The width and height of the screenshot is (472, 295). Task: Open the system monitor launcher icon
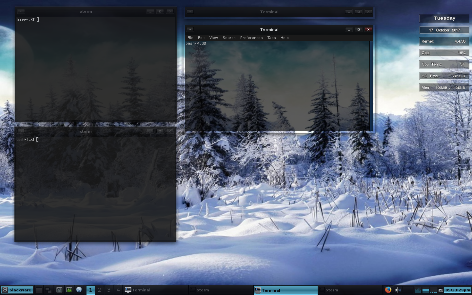point(69,290)
